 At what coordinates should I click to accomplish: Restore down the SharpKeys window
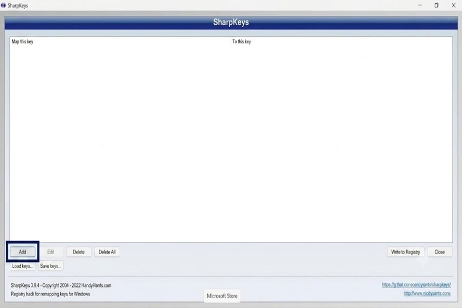click(x=436, y=5)
